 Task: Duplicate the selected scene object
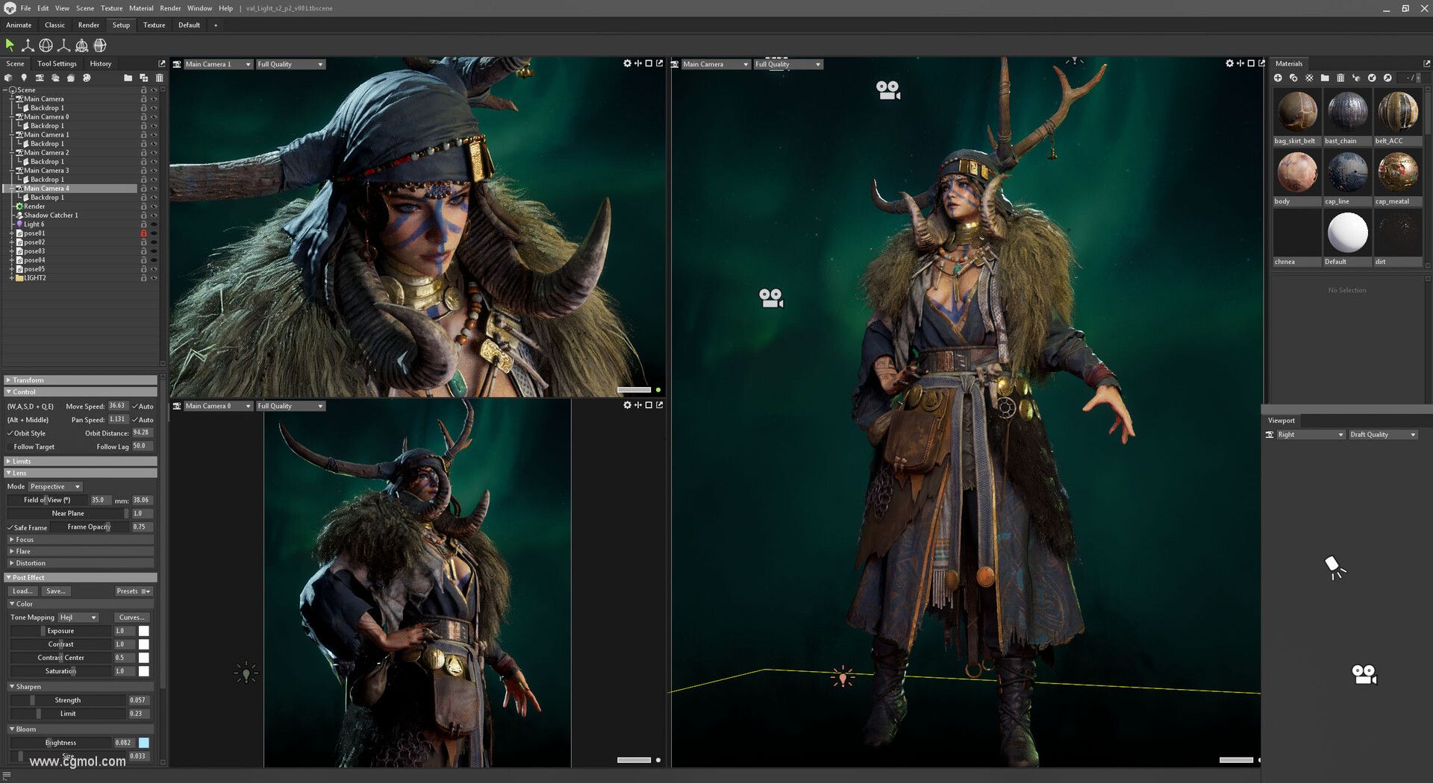pyautogui.click(x=143, y=78)
